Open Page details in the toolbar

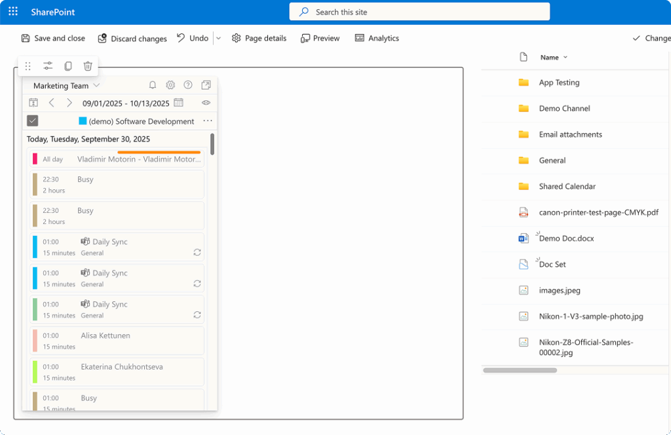259,39
